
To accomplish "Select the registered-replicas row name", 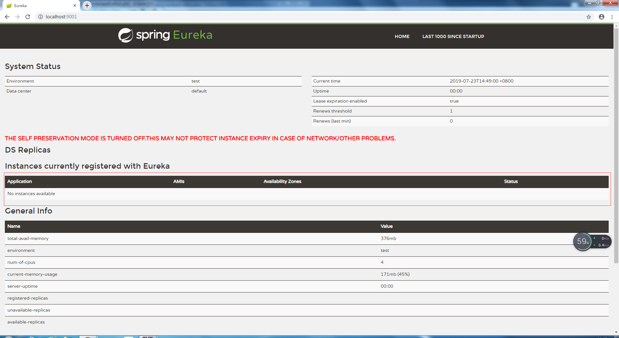I will (27, 298).
